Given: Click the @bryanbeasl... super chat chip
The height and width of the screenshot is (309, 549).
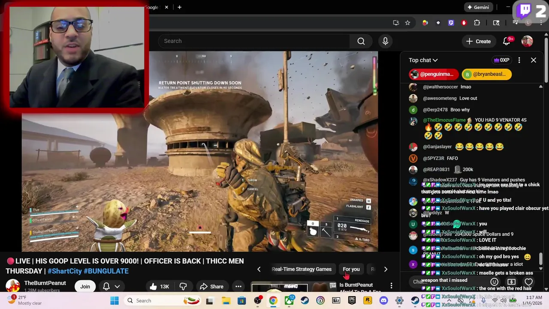Looking at the screenshot, I should (x=486, y=74).
